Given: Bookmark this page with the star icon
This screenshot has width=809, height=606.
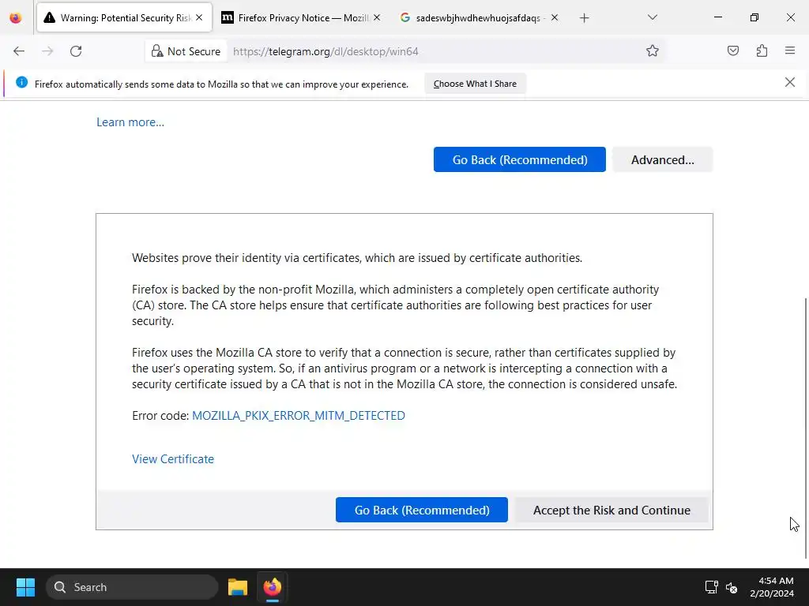Looking at the screenshot, I should point(652,50).
